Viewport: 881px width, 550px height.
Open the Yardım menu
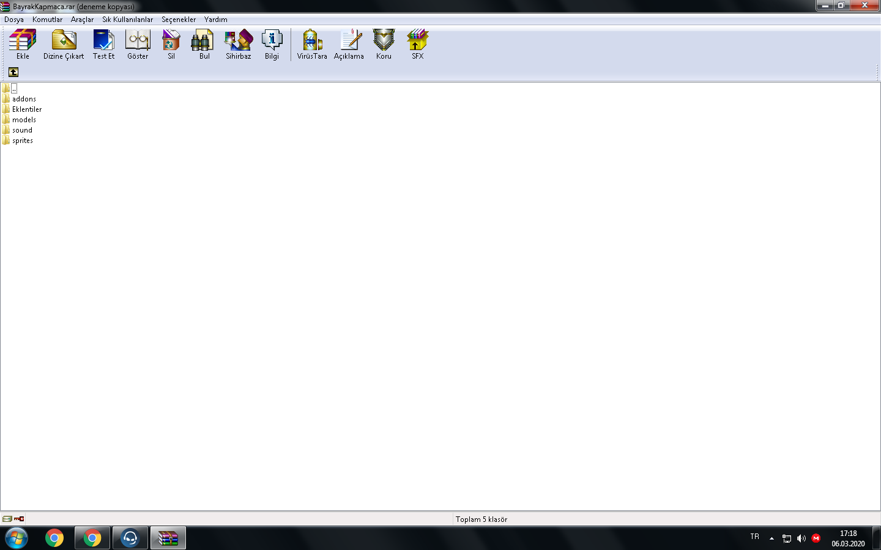(x=215, y=20)
